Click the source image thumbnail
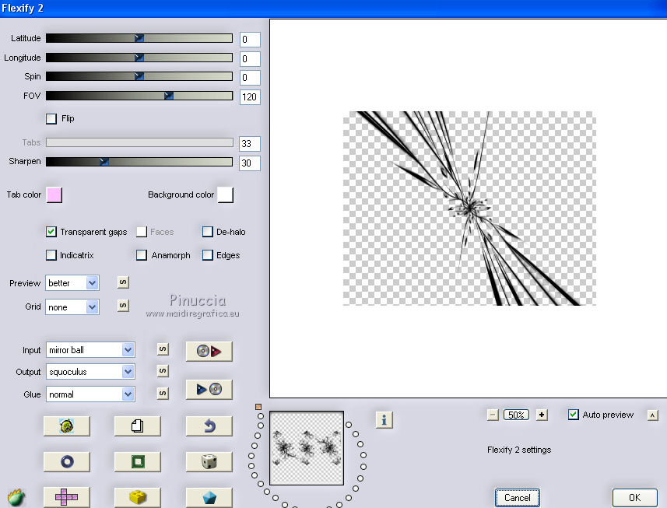667x508 pixels. [x=307, y=448]
